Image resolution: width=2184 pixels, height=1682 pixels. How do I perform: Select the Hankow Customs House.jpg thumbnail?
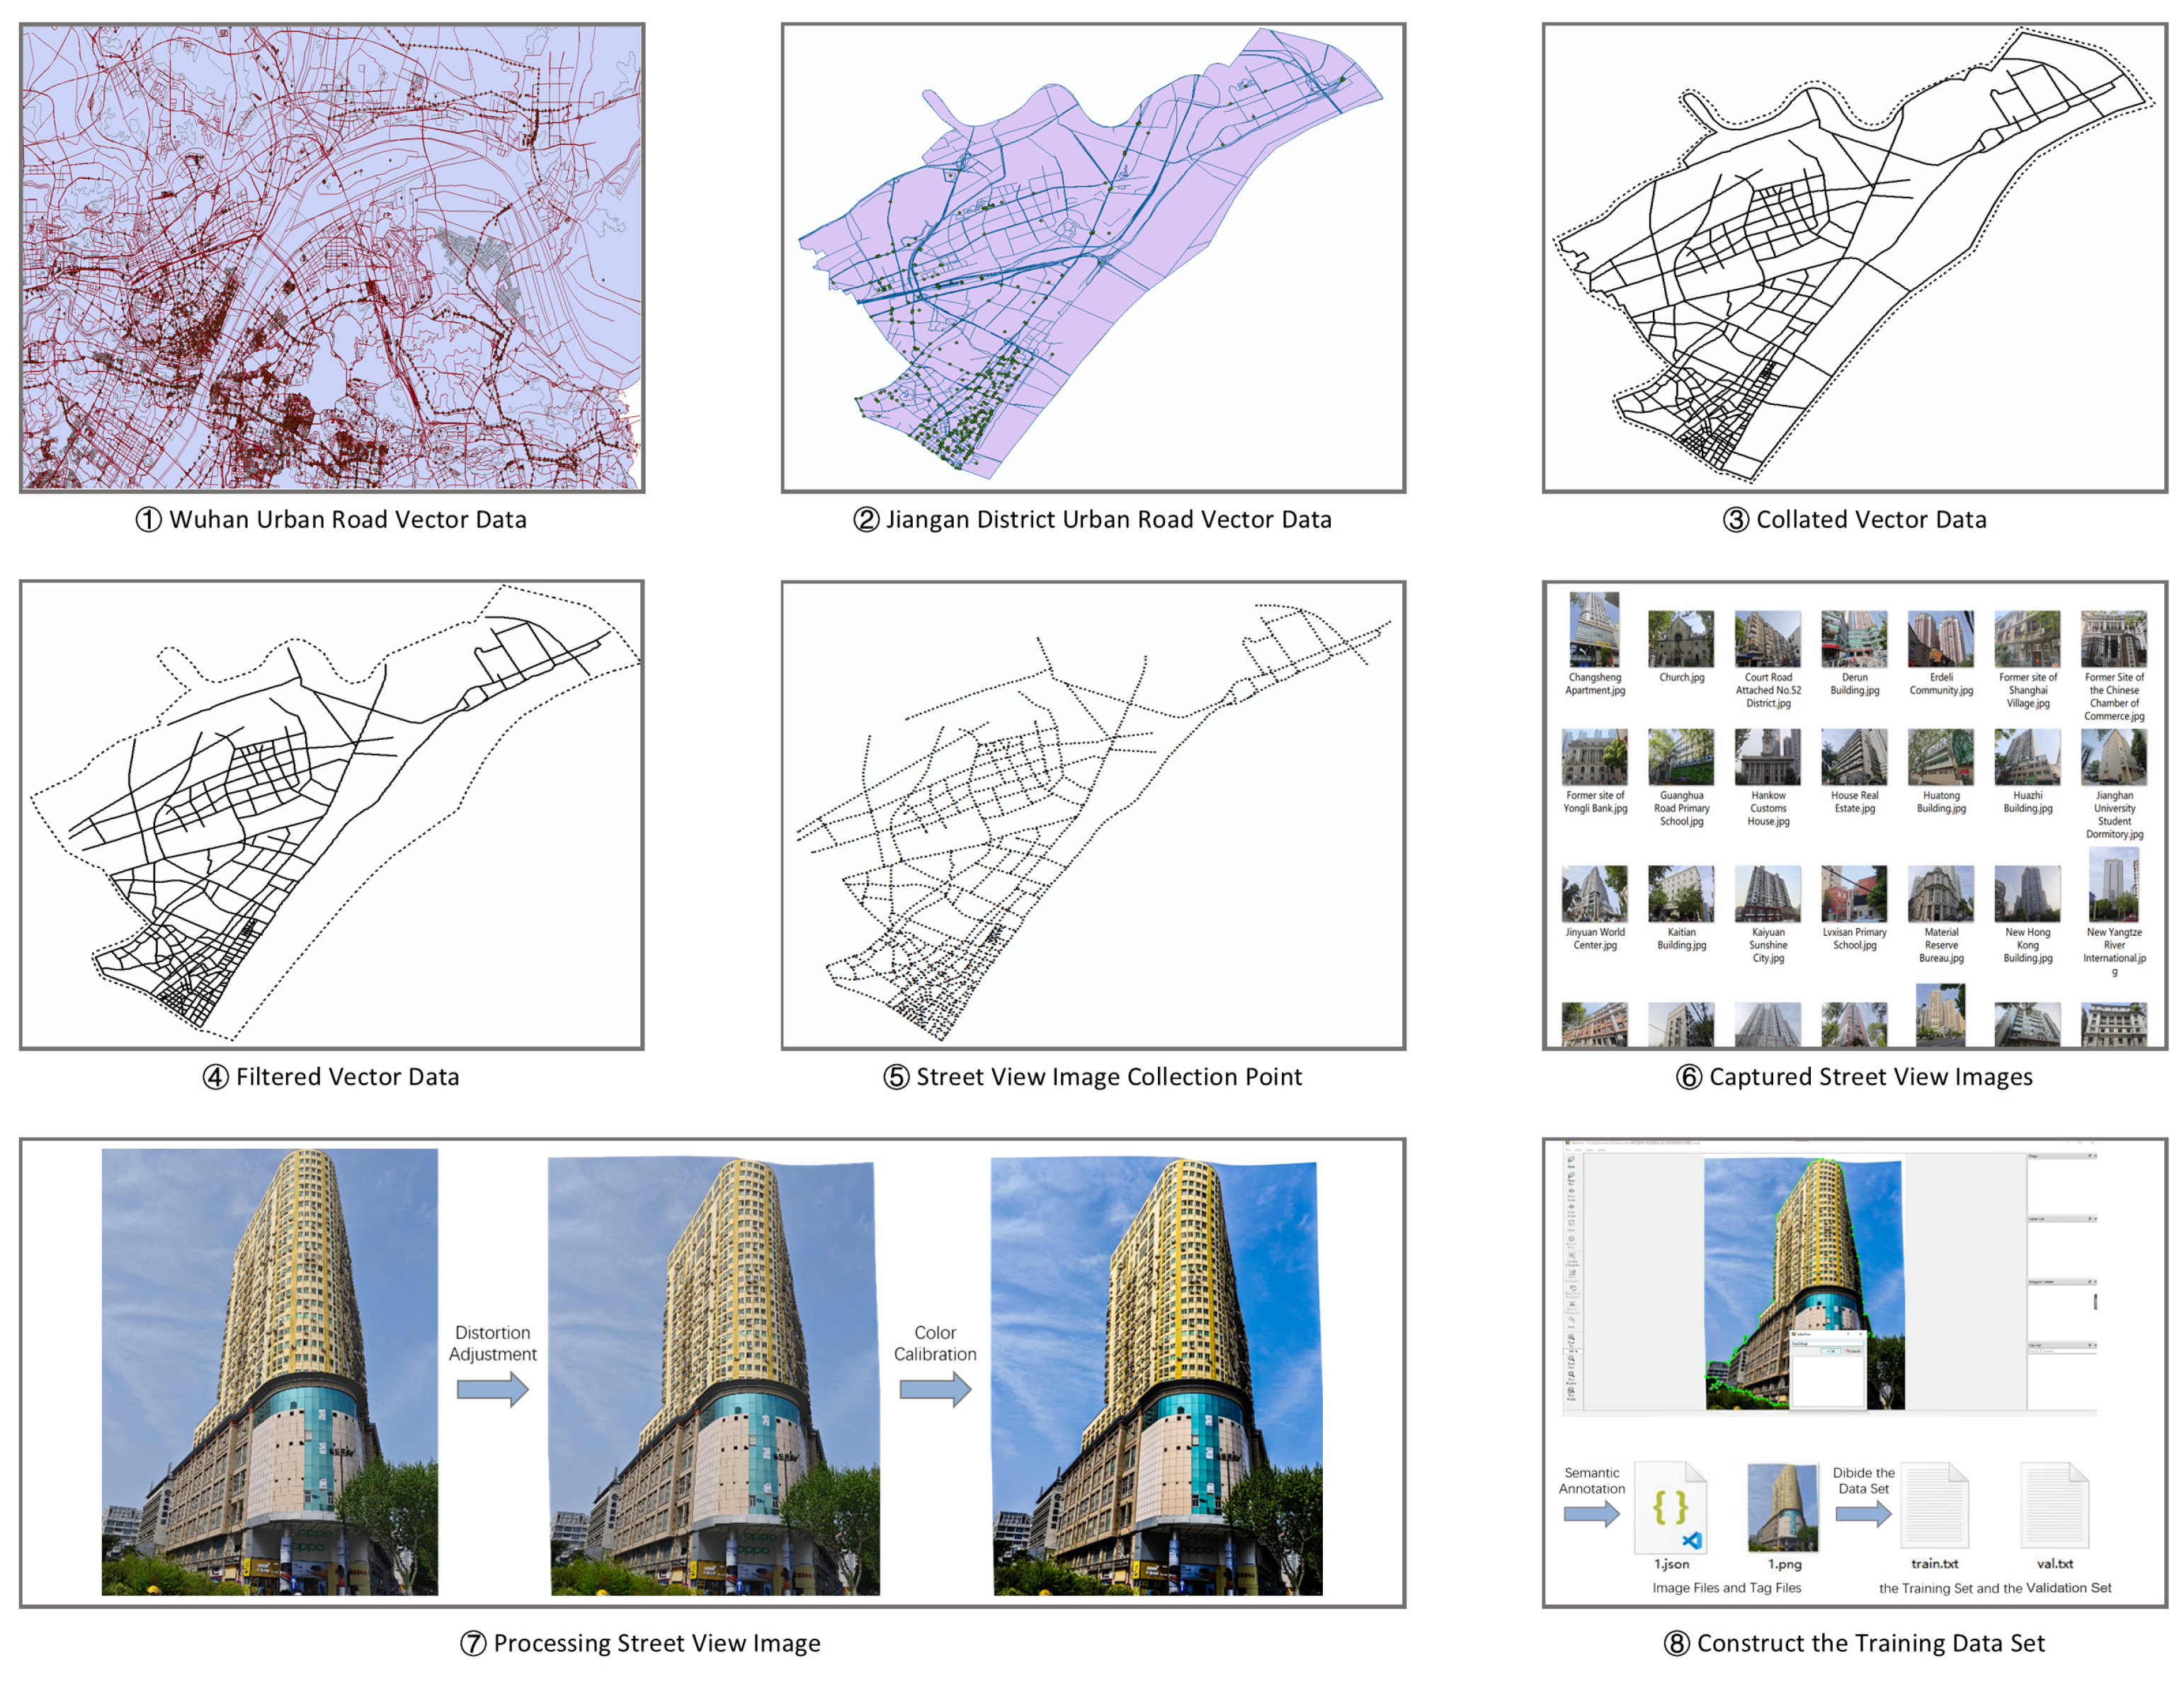point(1768,757)
